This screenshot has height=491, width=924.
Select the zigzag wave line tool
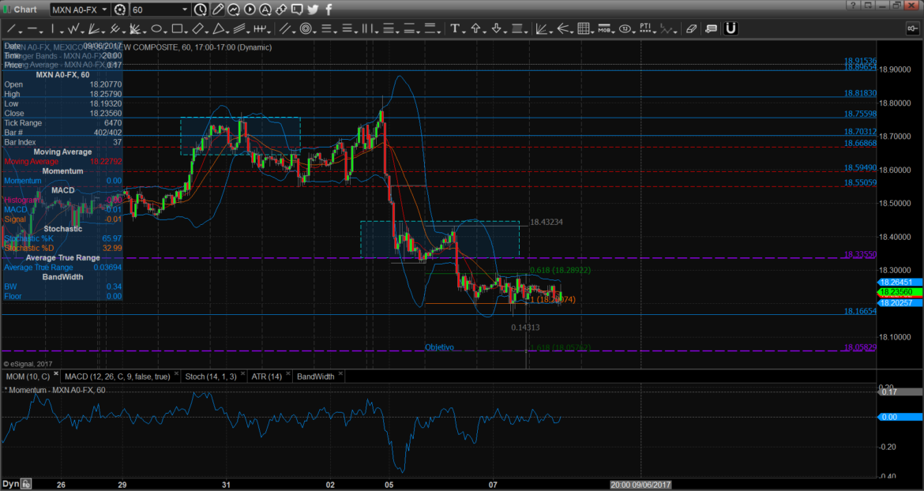pyautogui.click(x=73, y=28)
